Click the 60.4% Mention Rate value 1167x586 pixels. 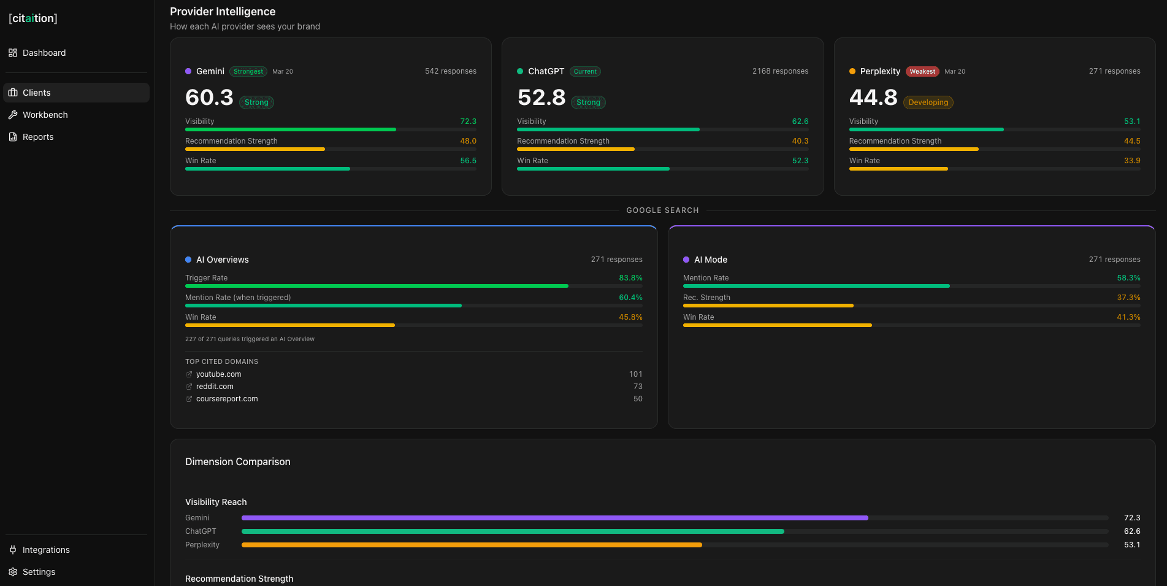point(630,298)
